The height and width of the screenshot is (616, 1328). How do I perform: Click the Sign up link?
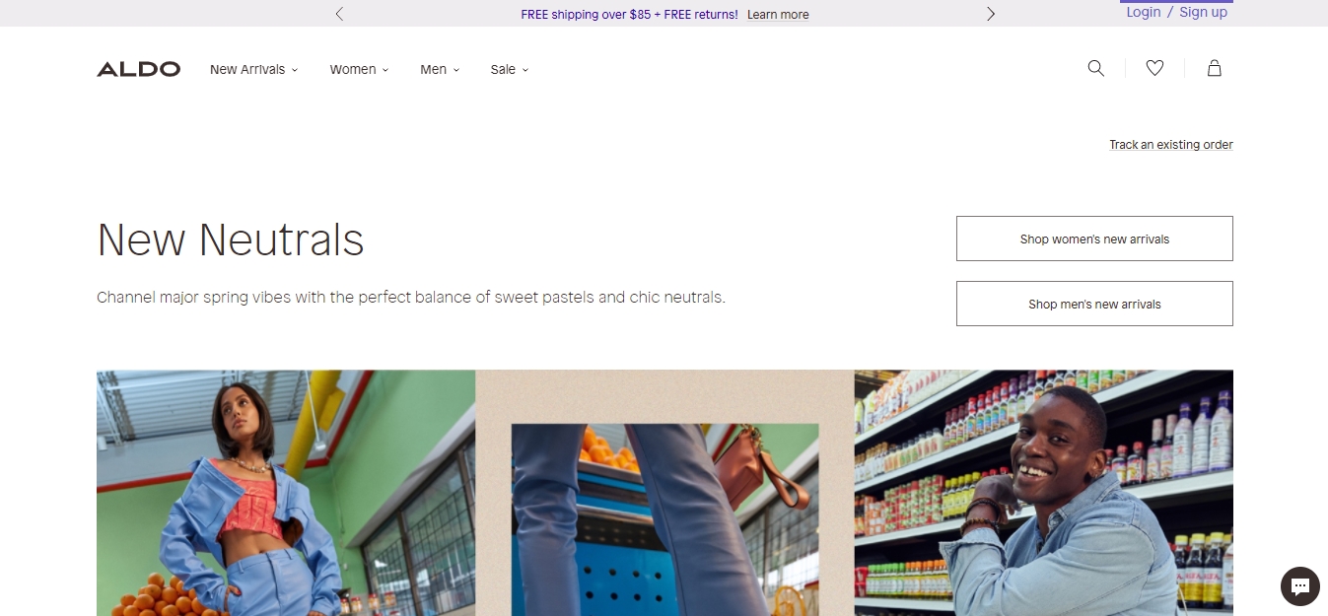(x=1203, y=12)
